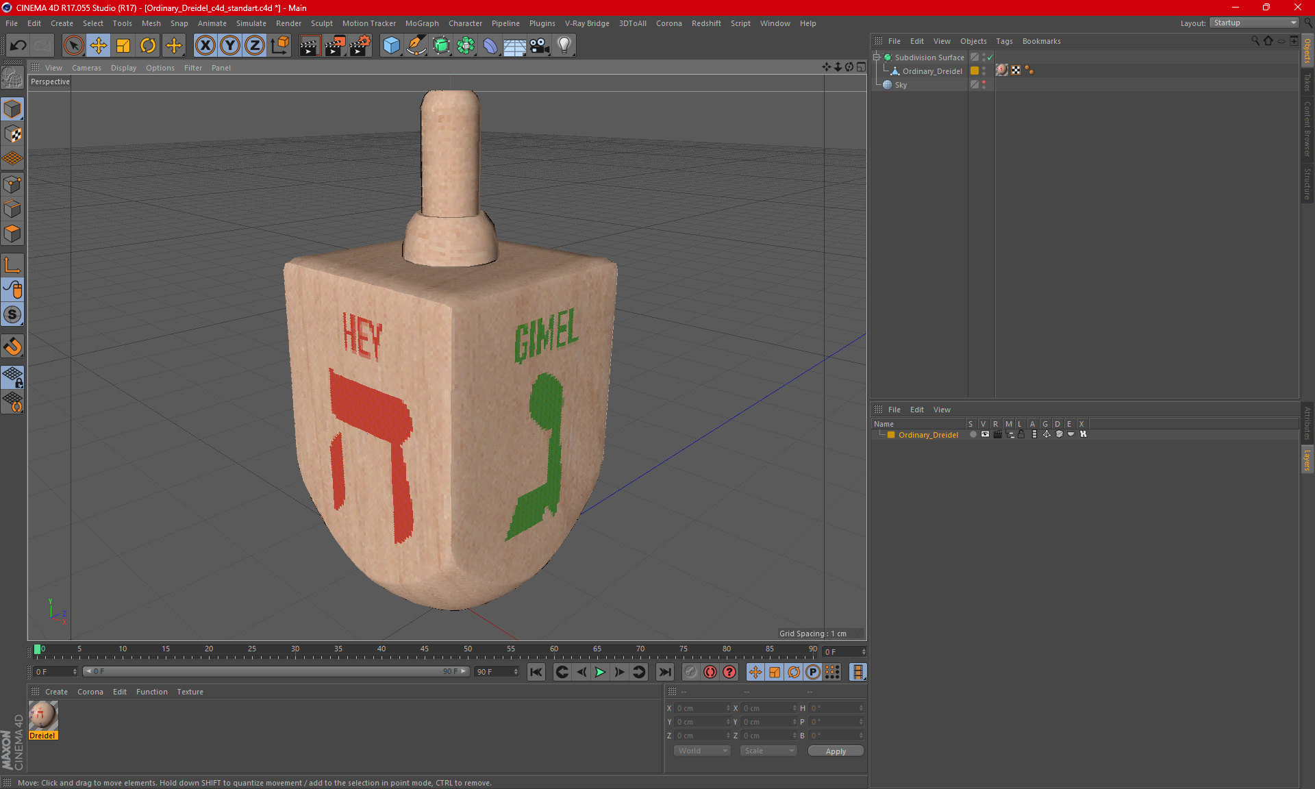The height and width of the screenshot is (789, 1315).
Task: Toggle layer Ordinary_Dreidel solo
Action: point(973,434)
